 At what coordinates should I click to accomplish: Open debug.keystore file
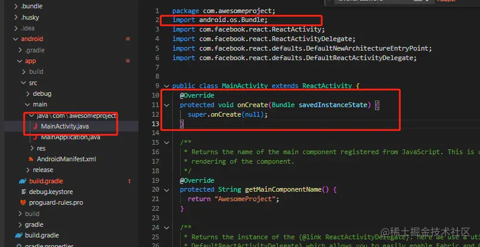click(51, 192)
